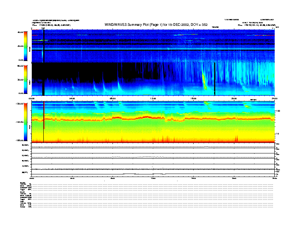Click the RAD2 heading in the bottom status table
Viewport: 296px width, 229px height.
(x=23, y=183)
